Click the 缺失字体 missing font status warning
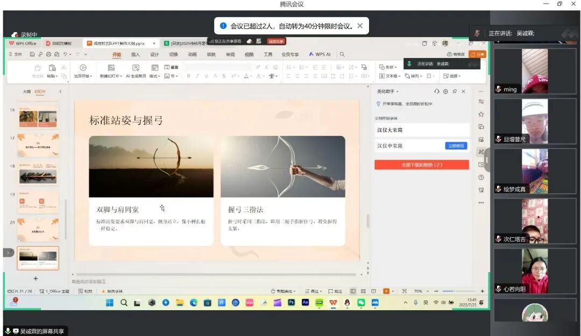 tap(112, 291)
